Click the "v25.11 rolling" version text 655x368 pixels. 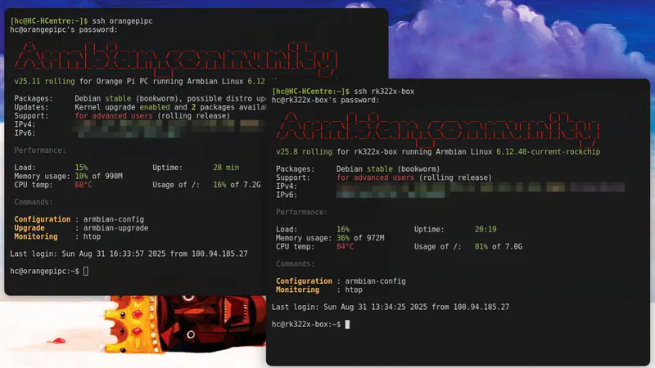[44, 81]
